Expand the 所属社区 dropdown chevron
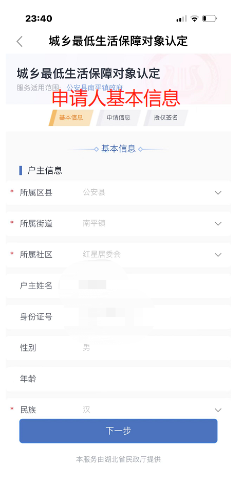The image size is (243, 481). 218,255
